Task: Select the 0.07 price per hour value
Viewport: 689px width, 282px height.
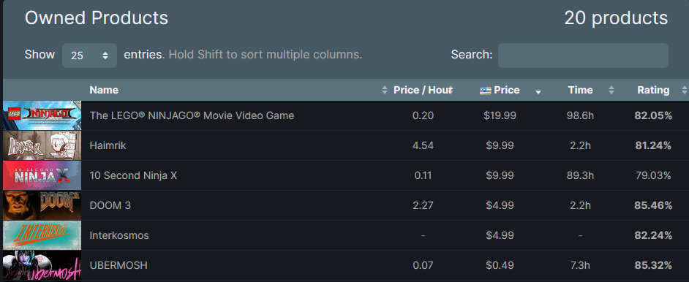Action: click(423, 265)
